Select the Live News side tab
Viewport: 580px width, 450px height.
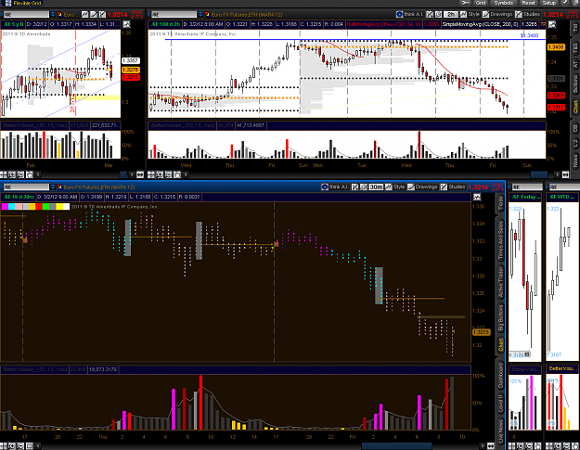click(x=500, y=430)
